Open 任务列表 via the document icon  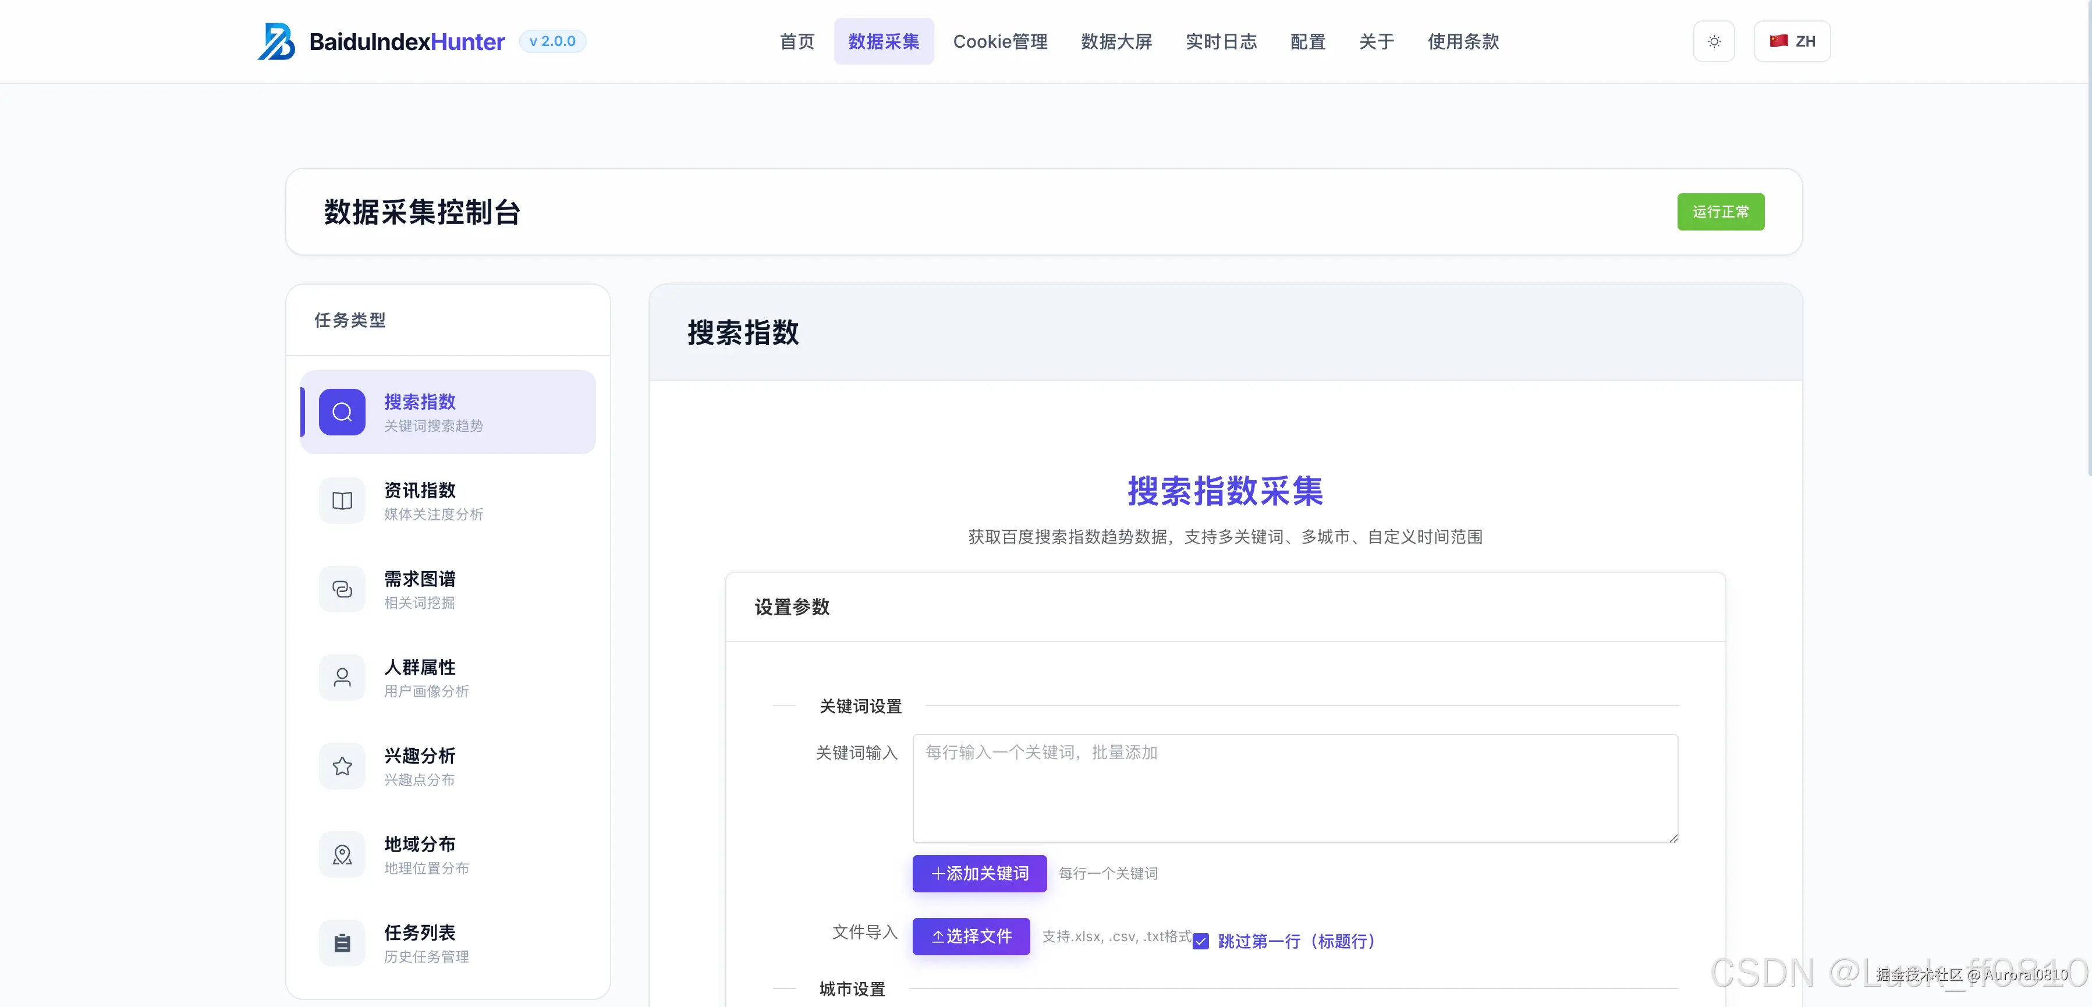point(342,943)
